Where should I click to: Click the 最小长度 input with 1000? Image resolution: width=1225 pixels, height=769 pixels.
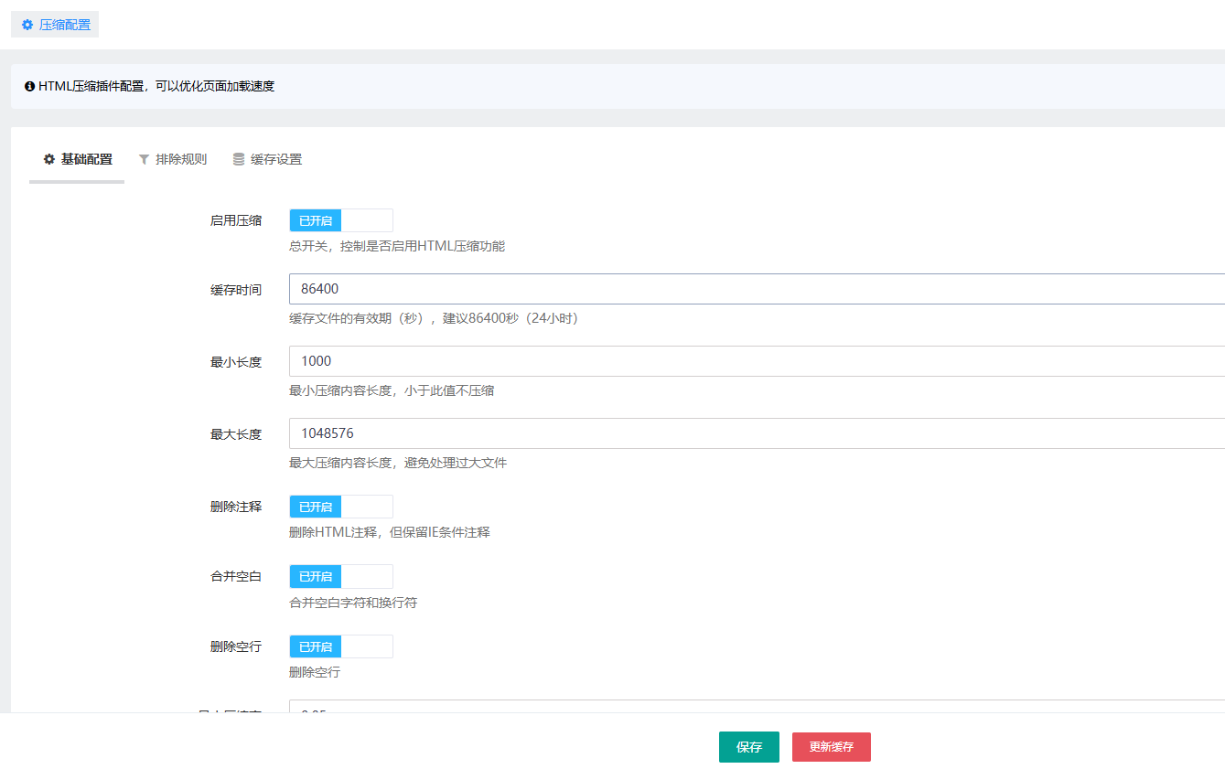coord(757,361)
